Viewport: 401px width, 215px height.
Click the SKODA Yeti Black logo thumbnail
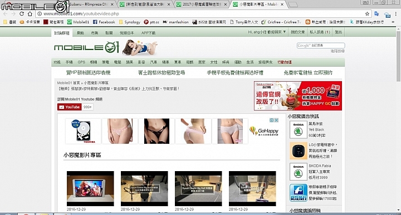(x=298, y=129)
